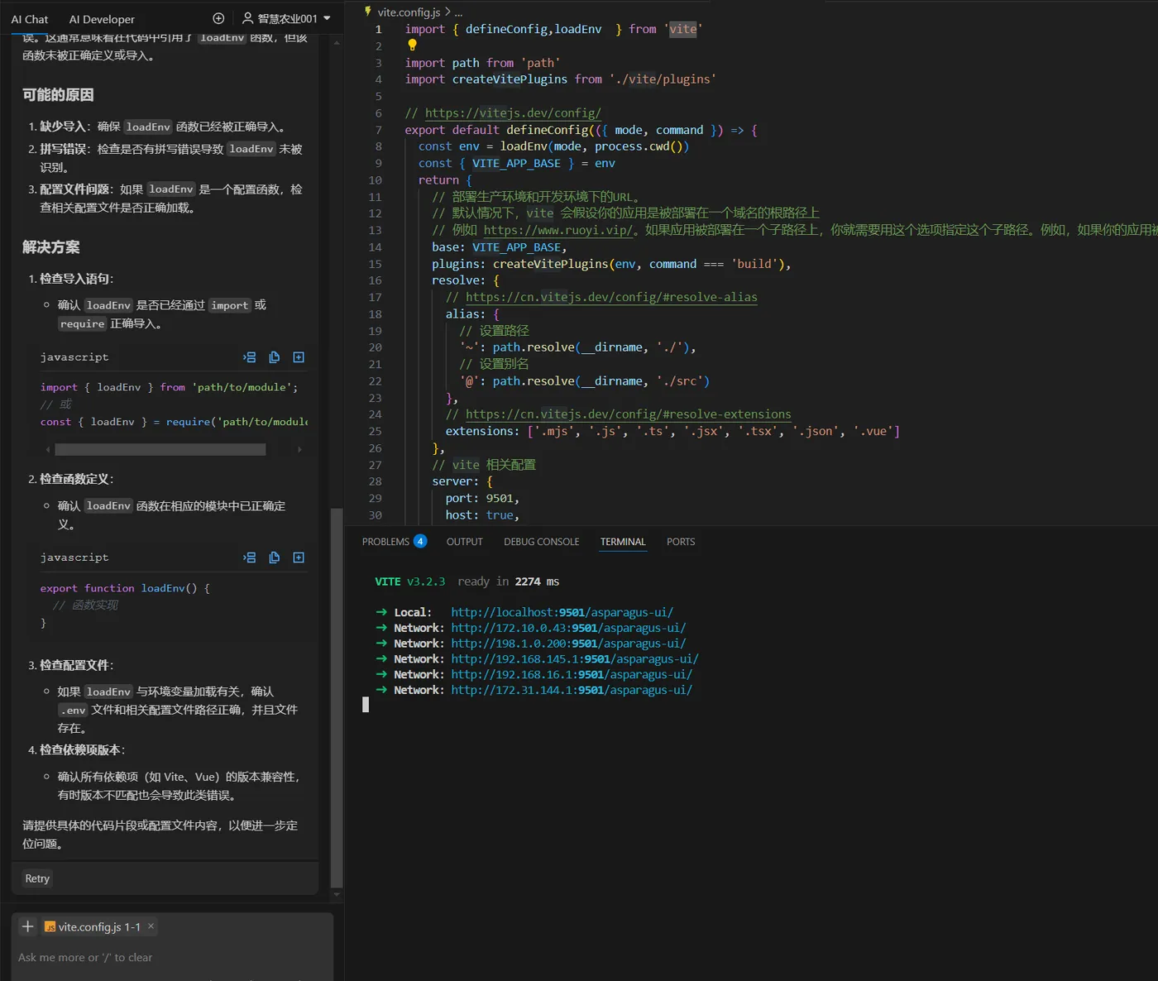Click line number 28 in the editor gutter
The width and height of the screenshot is (1158, 981).
point(376,481)
